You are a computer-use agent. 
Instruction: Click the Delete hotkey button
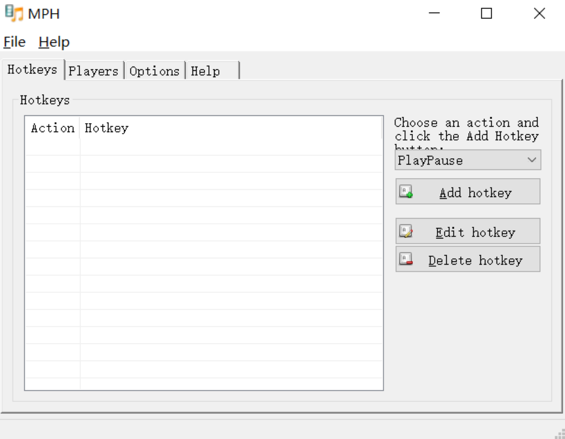point(468,259)
